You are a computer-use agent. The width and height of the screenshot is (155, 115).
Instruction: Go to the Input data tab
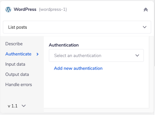coord(15,64)
